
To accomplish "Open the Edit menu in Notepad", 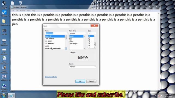I will [17, 11].
